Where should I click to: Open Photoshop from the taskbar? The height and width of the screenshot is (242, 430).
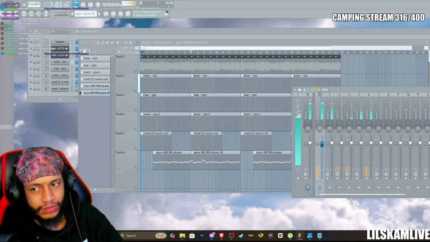pos(202,236)
